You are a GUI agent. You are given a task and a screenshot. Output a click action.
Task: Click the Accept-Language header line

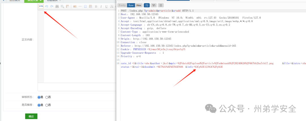(x=175, y=25)
